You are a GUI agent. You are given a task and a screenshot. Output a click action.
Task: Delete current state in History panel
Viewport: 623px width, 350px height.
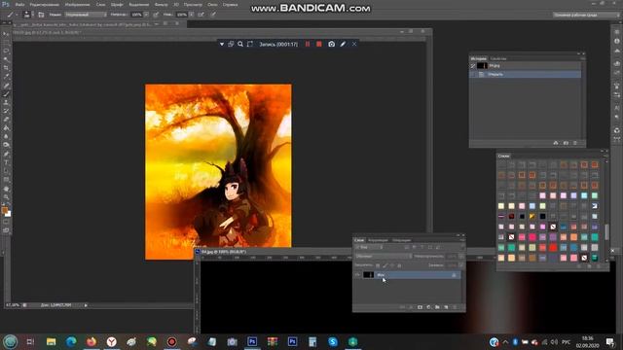click(x=575, y=143)
